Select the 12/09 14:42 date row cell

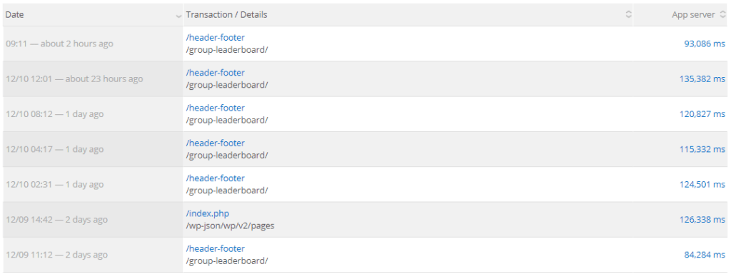(x=93, y=220)
